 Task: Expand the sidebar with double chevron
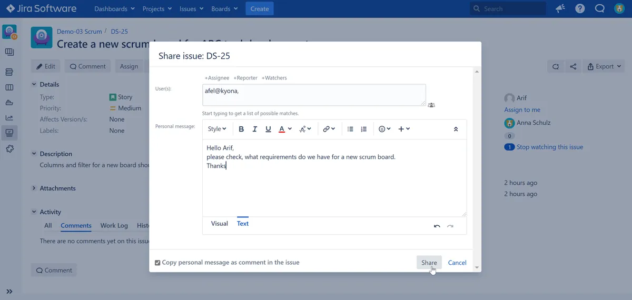[x=9, y=291]
